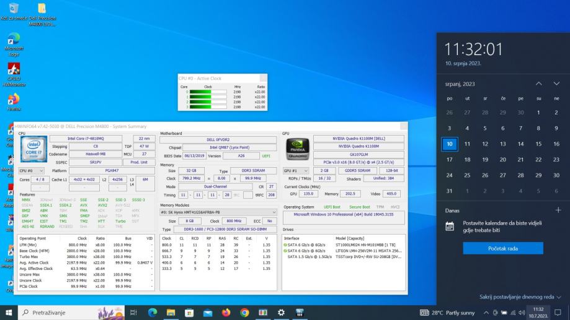This screenshot has height=320, width=570.
Task: Advance calendar to the next month
Action: point(556,84)
